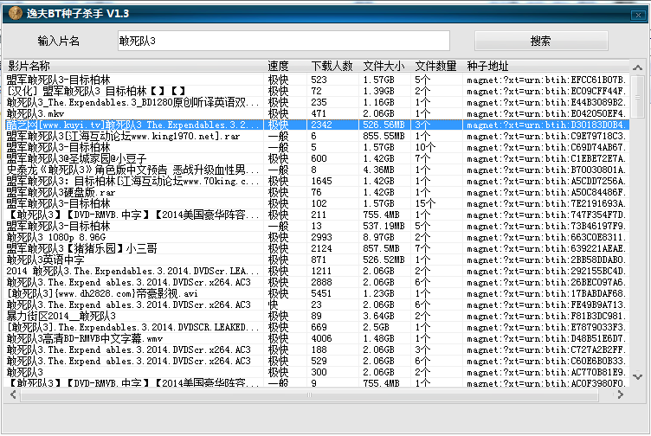Select row 史泰龙《敢死队3》角色版中文预告
Viewport: 651px width, 436px height.
[x=316, y=170]
